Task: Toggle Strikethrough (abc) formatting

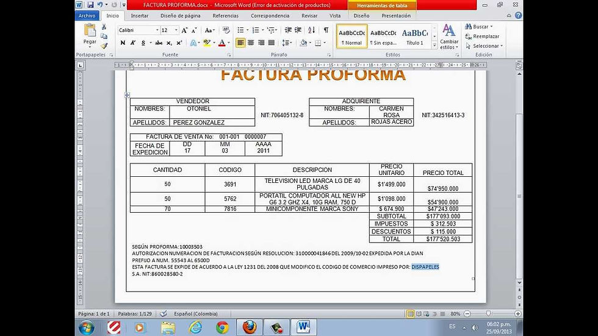Action: click(159, 43)
